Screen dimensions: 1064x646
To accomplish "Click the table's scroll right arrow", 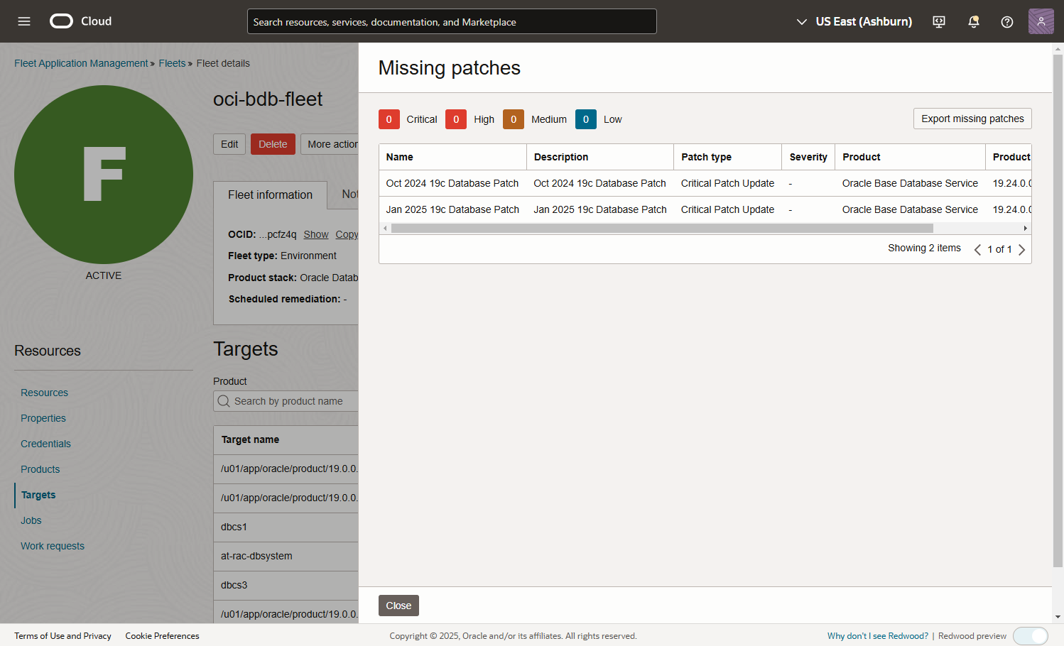I will coord(1025,229).
